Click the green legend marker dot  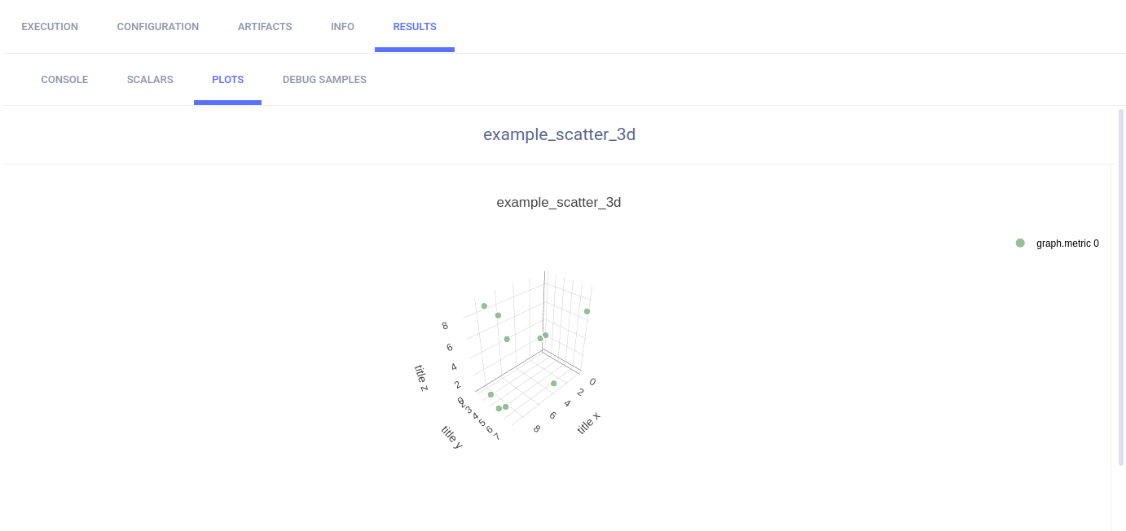click(1019, 242)
